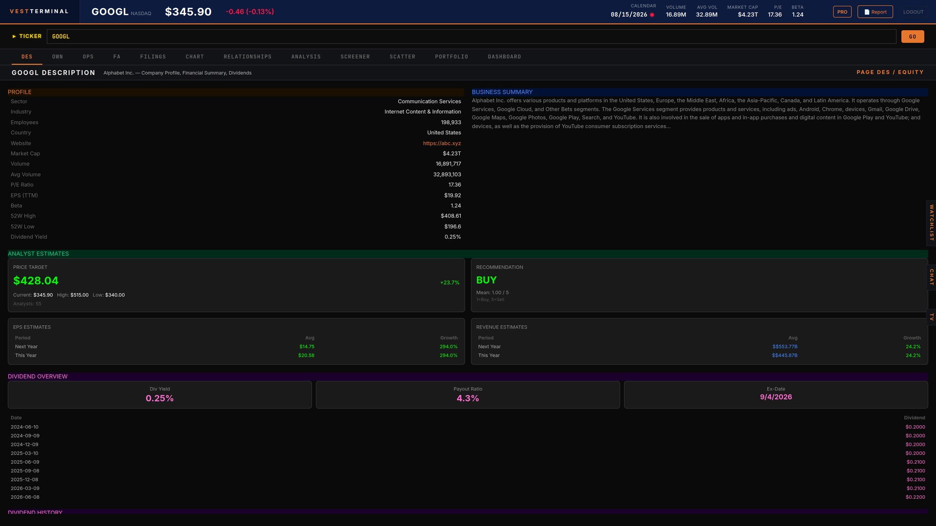This screenshot has height=526, width=936.
Task: Switch to the SCREENER tab
Action: [x=355, y=57]
